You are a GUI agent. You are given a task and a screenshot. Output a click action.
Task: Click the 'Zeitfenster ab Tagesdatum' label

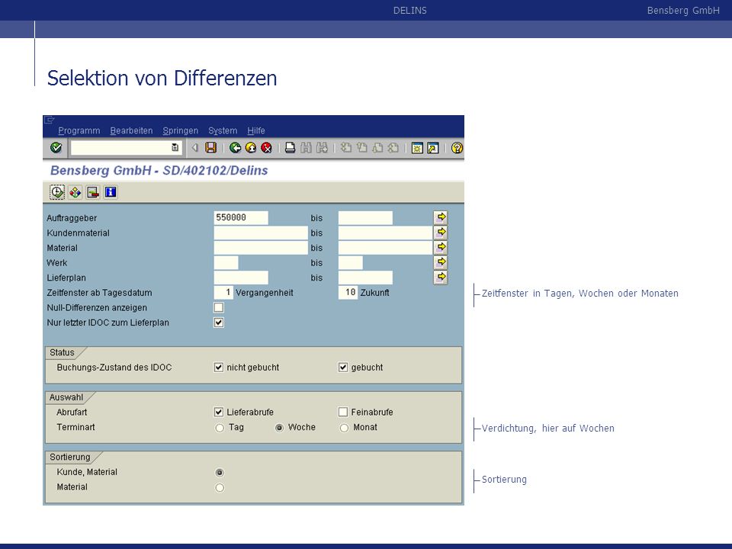point(99,293)
